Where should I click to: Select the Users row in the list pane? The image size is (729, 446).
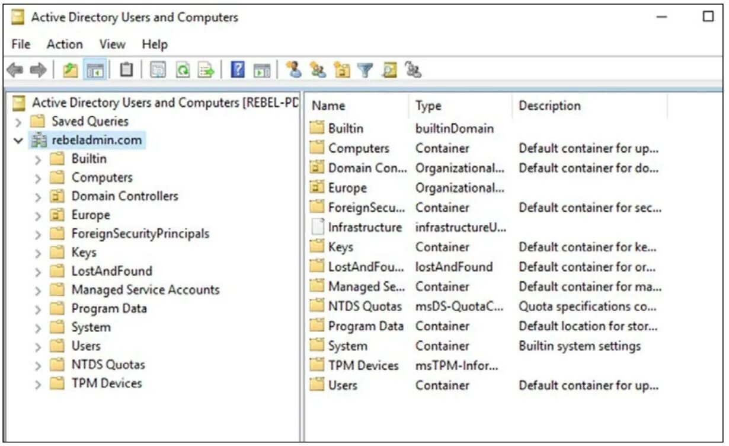pos(486,386)
